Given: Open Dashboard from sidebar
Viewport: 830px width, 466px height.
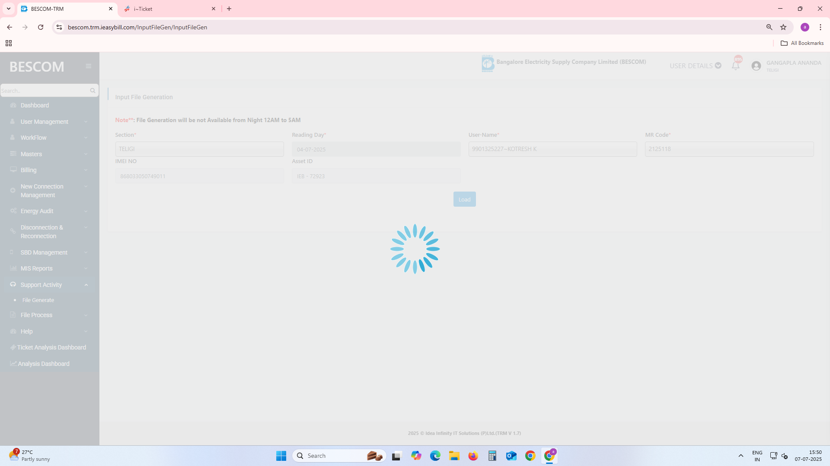Looking at the screenshot, I should point(35,105).
